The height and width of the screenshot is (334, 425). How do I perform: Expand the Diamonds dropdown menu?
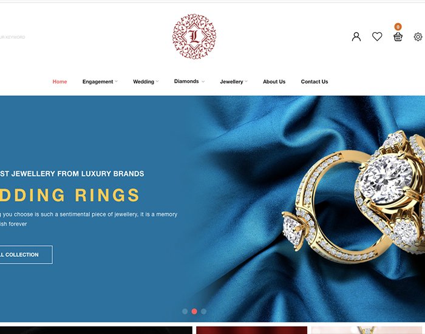[189, 81]
